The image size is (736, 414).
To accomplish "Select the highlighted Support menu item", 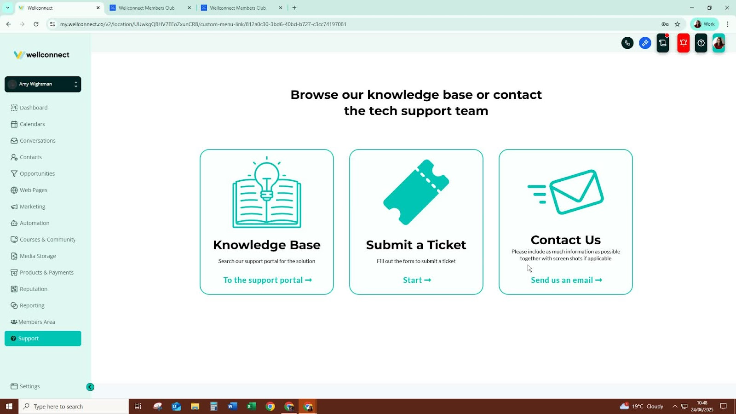I will tap(43, 339).
